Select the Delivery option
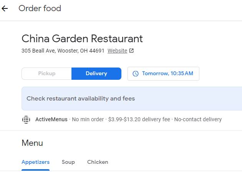The width and height of the screenshot is (242, 178). [96, 74]
